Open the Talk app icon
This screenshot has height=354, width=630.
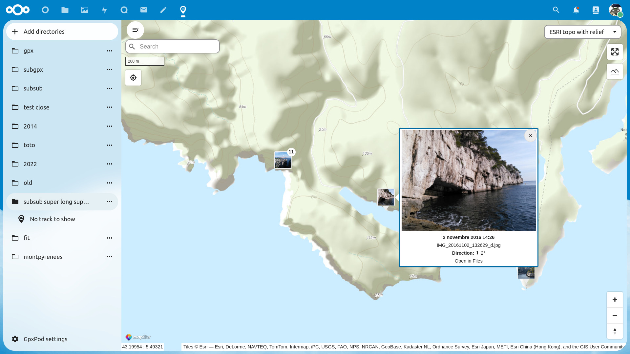tap(124, 10)
